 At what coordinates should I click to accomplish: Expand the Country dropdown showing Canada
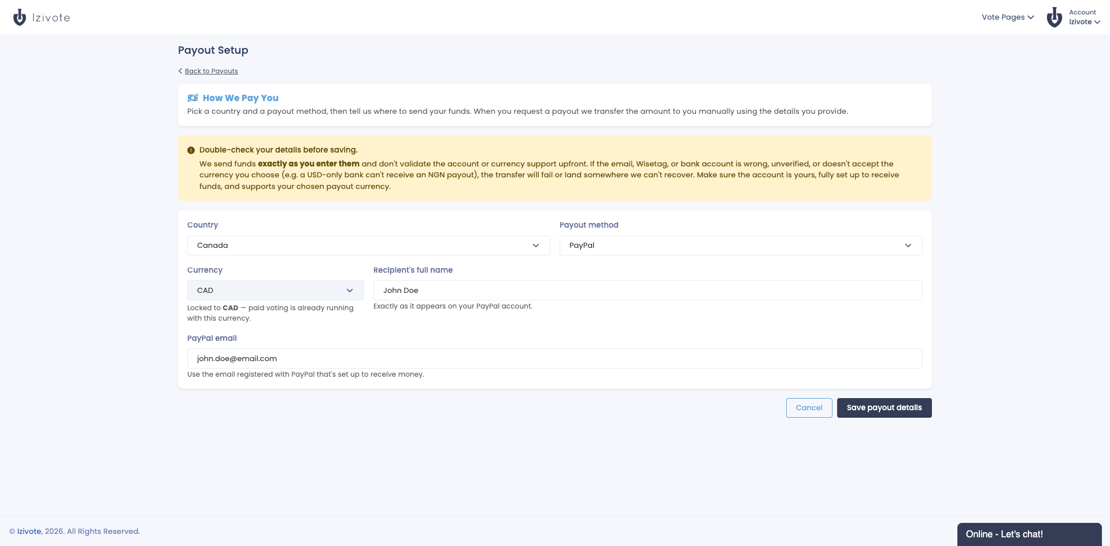click(368, 246)
